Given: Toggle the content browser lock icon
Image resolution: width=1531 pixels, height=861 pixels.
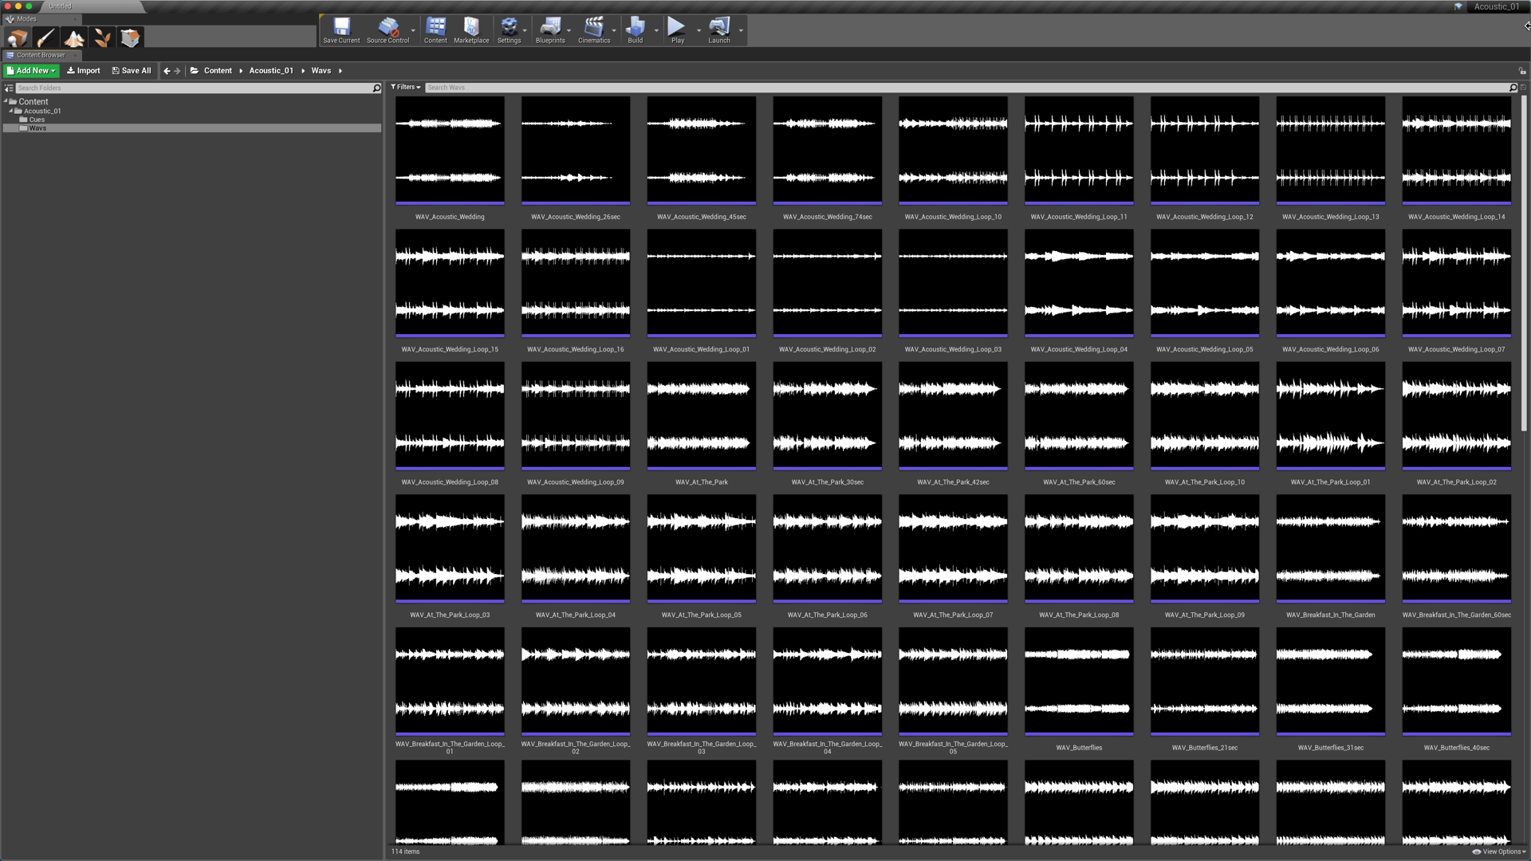Looking at the screenshot, I should point(1522,71).
